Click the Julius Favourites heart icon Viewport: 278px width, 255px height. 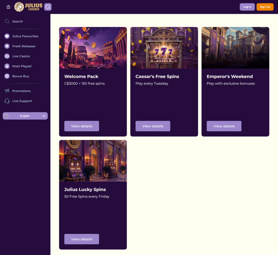pyautogui.click(x=7, y=36)
